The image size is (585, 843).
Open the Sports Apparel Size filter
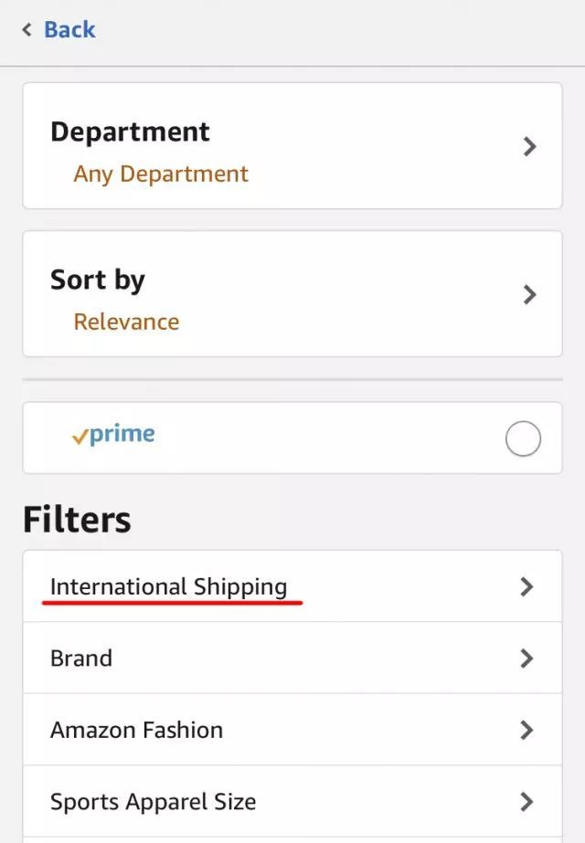(154, 801)
